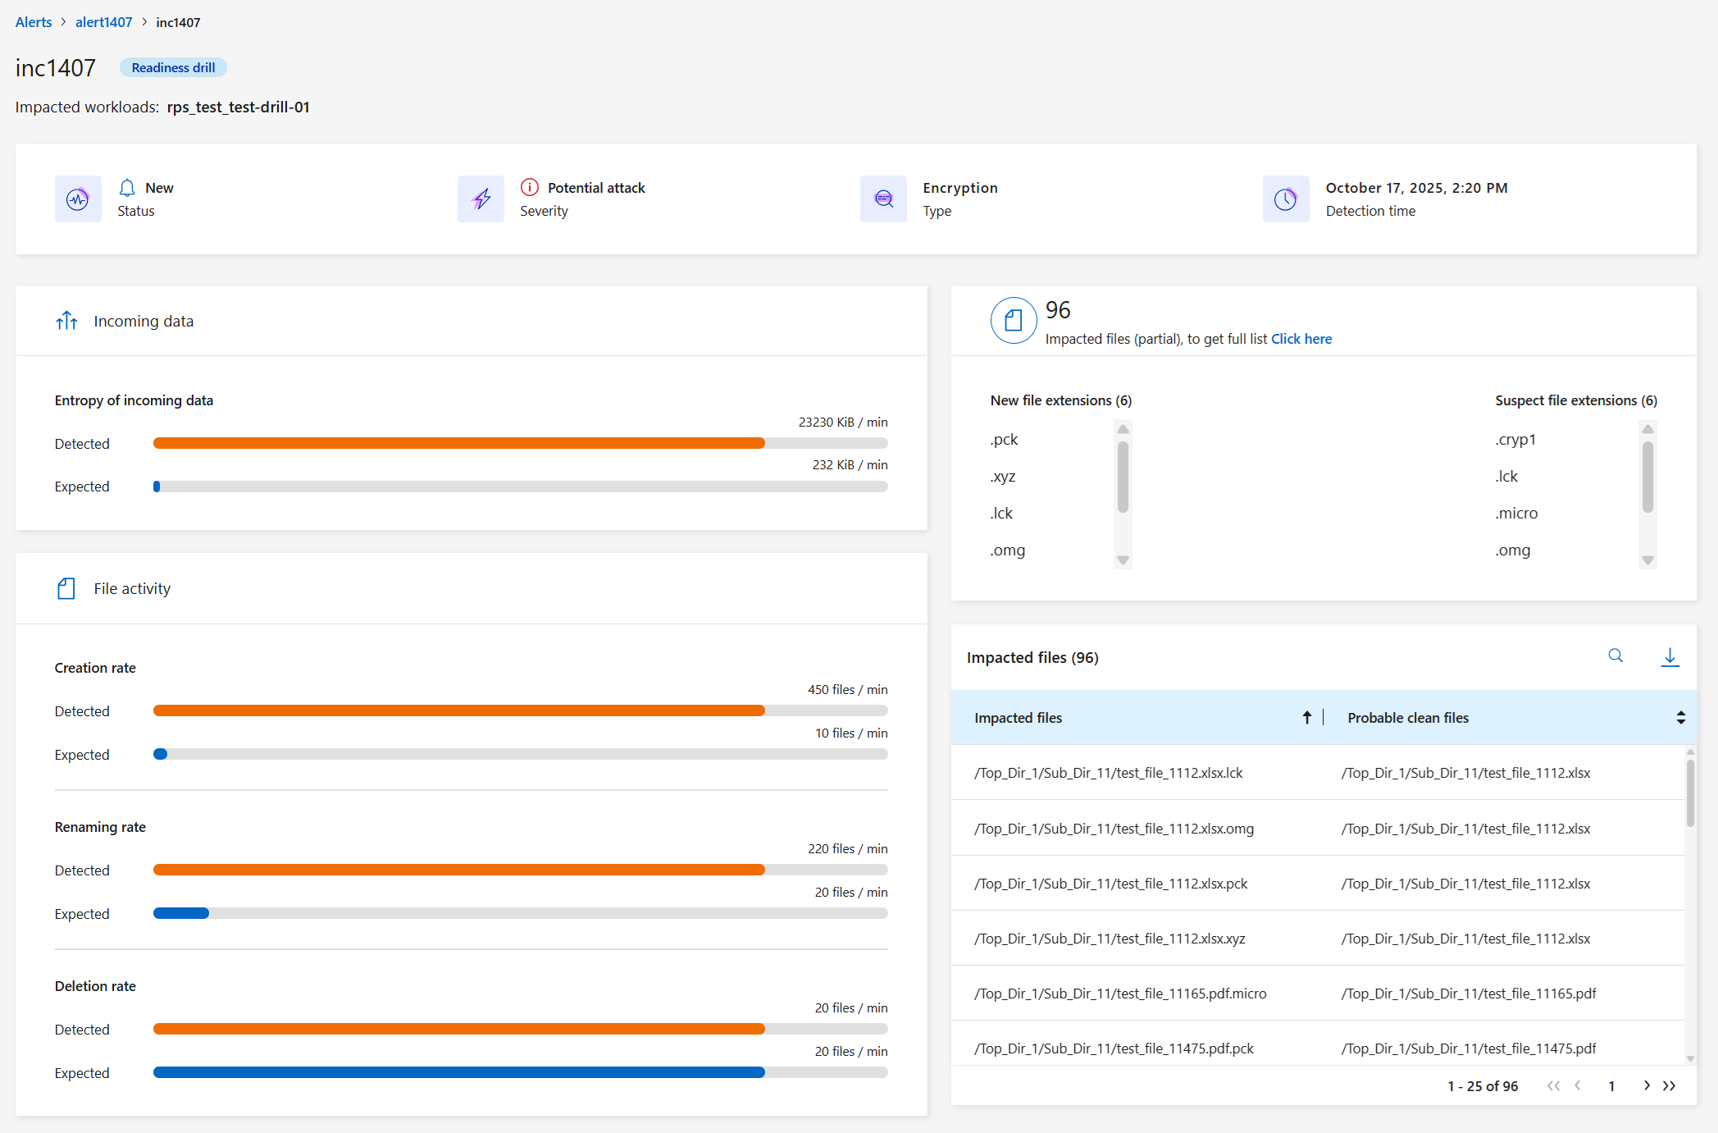Download the impacted files list
1718x1133 pixels.
pyautogui.click(x=1670, y=657)
